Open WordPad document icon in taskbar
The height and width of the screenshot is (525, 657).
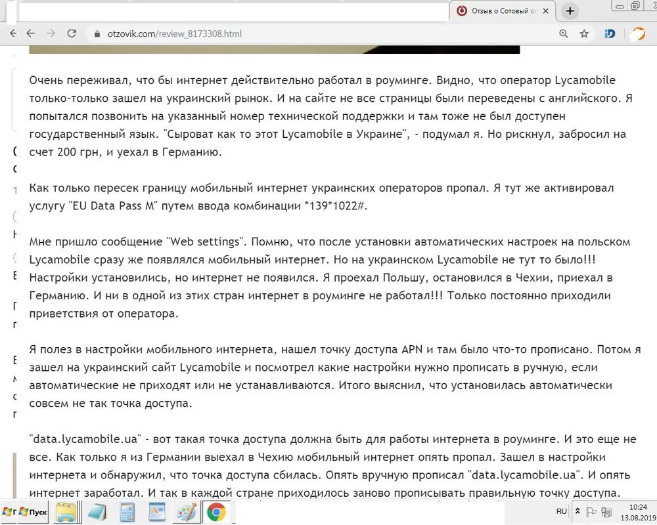click(157, 512)
